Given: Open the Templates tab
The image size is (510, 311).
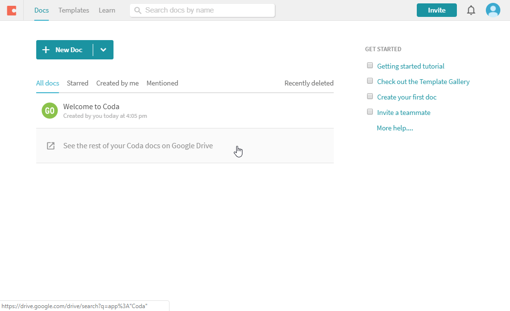Looking at the screenshot, I should pyautogui.click(x=74, y=11).
